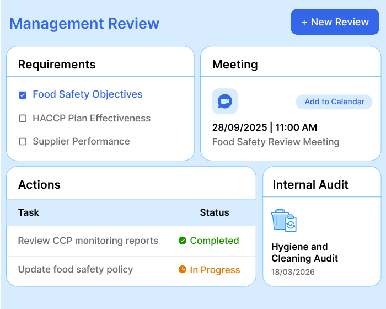Select the Update food safety policy task
This screenshot has height=309, width=386.
pyautogui.click(x=76, y=270)
